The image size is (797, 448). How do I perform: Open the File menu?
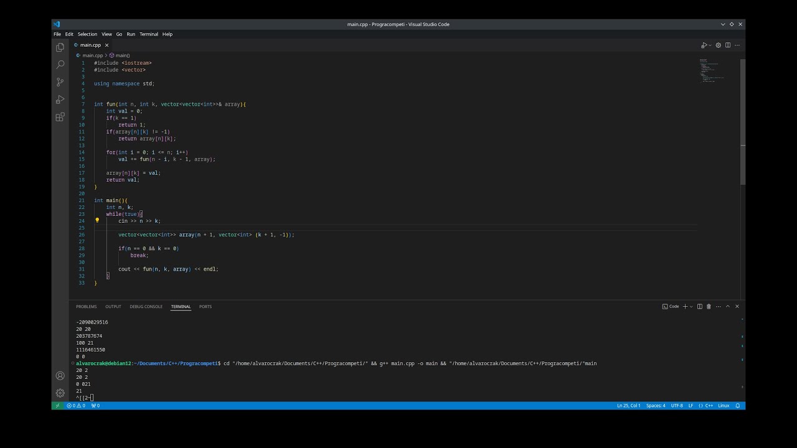click(x=57, y=34)
